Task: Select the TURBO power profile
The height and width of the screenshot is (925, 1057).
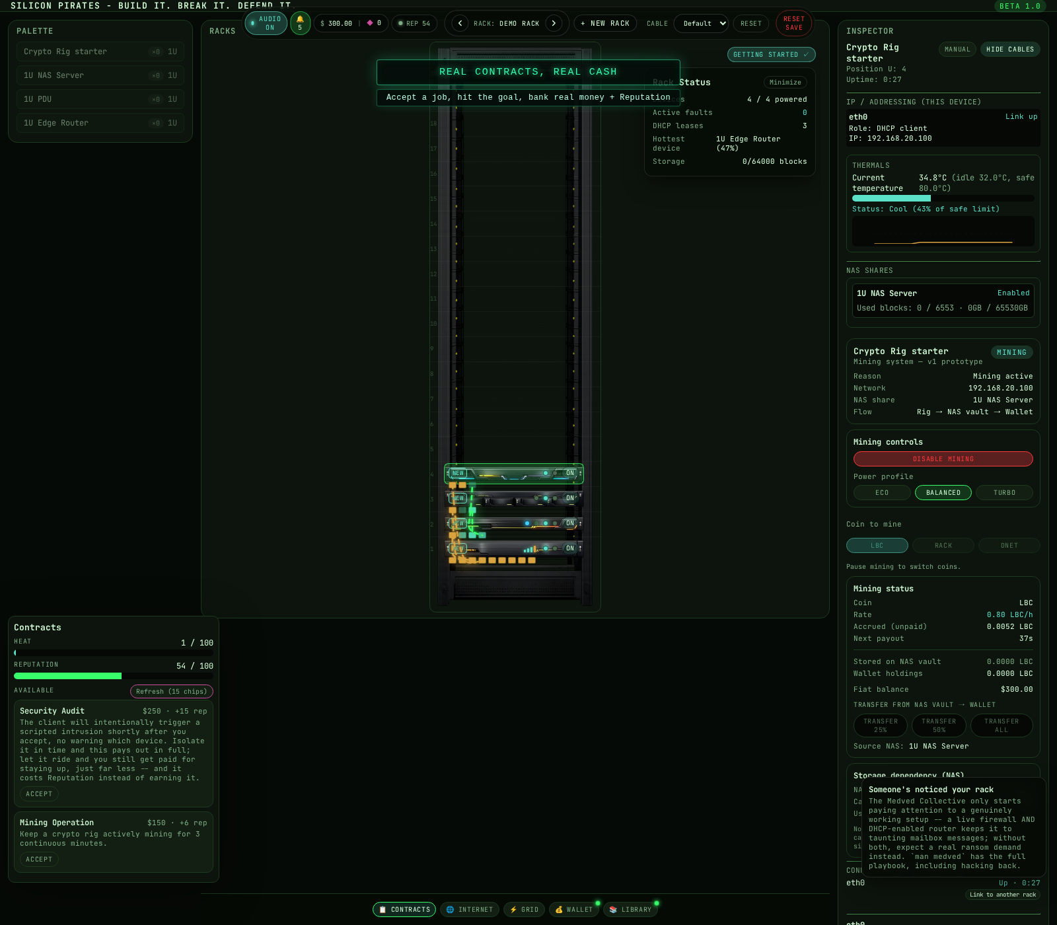Action: click(x=1004, y=493)
